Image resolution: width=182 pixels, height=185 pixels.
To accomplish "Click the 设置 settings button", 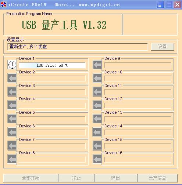I will coord(163,47).
